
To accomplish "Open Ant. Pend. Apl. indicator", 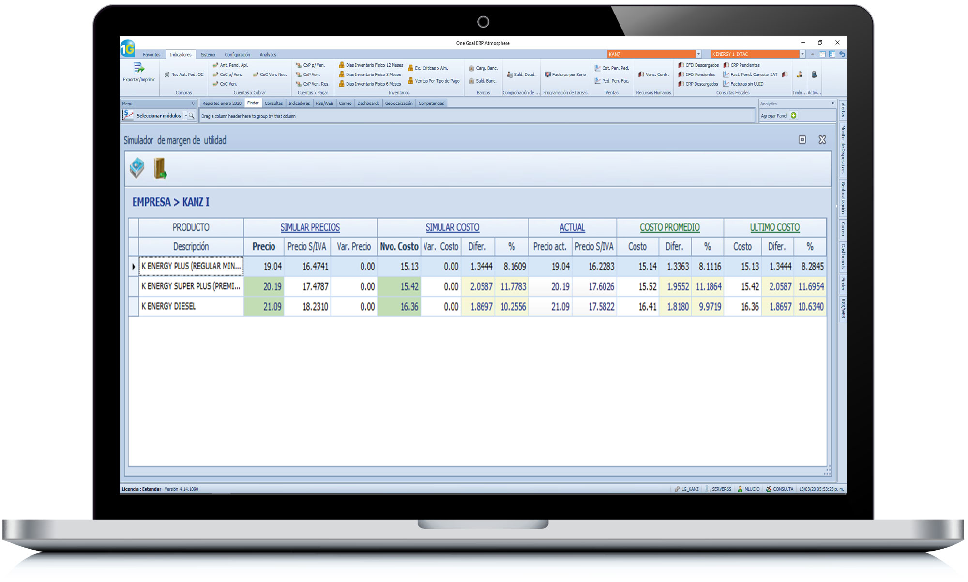I will [x=230, y=65].
